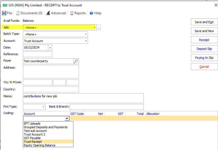The width and height of the screenshot is (218, 150).
Task: Choose GST Payable in the coding list
Action: pyautogui.click(x=32, y=138)
